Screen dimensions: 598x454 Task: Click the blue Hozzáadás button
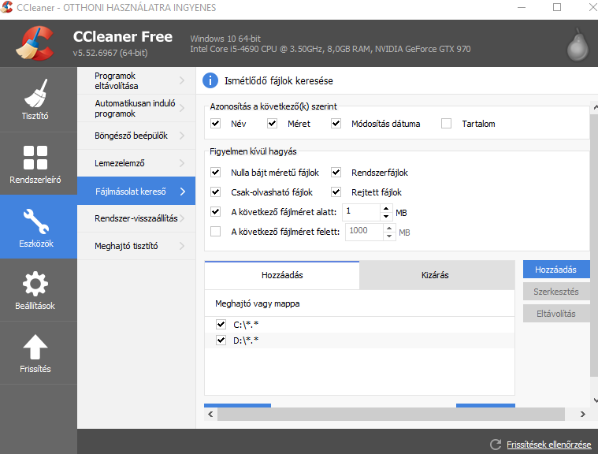pos(556,270)
